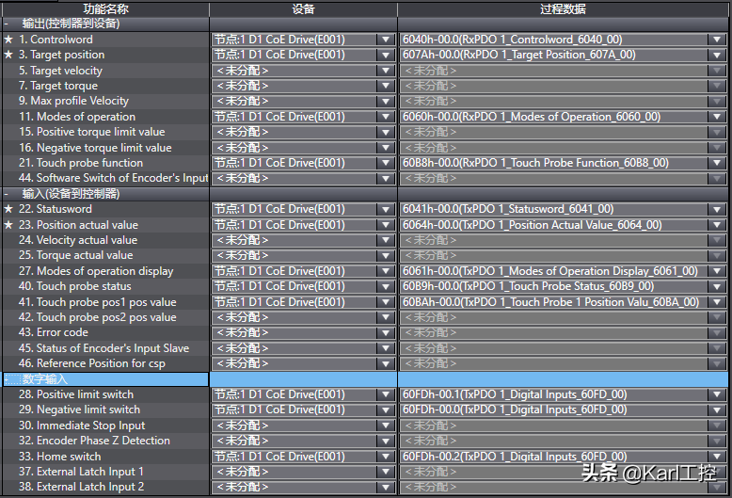This screenshot has width=732, height=498.
Task: Click the 功能名称 column header
Action: point(104,8)
